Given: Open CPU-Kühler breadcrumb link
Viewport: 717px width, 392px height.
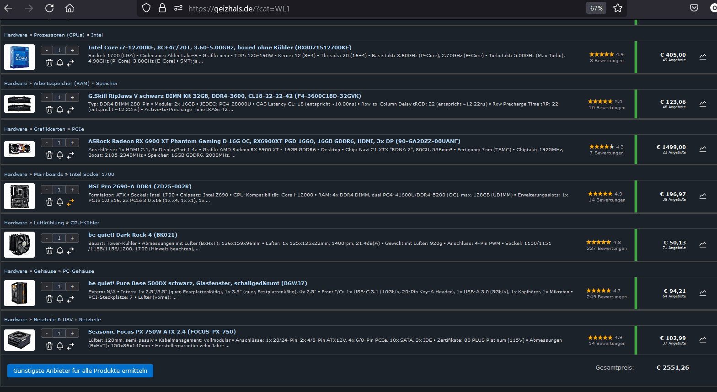Looking at the screenshot, I should 85,222.
